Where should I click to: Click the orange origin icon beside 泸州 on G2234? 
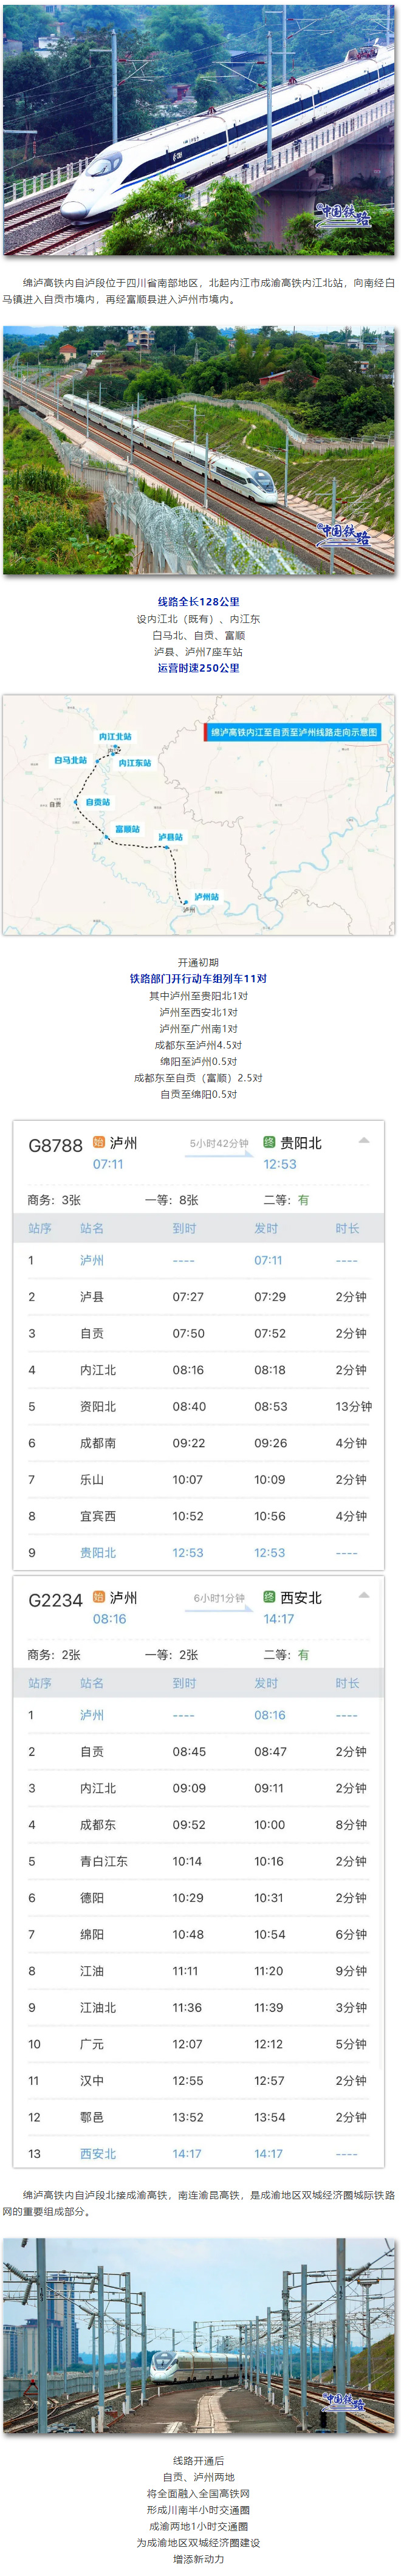click(99, 1597)
